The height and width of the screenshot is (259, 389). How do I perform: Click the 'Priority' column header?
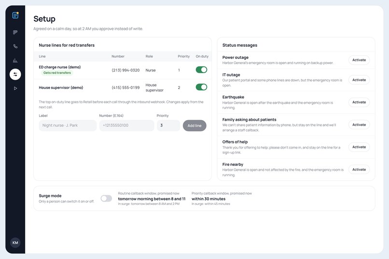[183, 56]
